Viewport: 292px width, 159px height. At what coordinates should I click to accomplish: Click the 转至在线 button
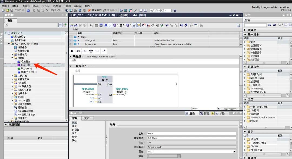coord(95,10)
